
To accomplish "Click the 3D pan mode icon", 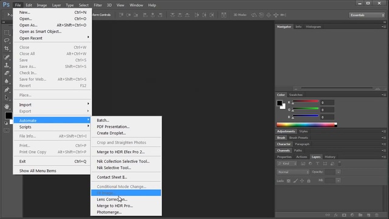I will pyautogui.click(x=269, y=15).
